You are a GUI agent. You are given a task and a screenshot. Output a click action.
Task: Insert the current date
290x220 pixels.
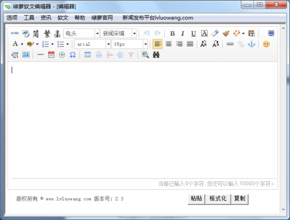pos(51,55)
